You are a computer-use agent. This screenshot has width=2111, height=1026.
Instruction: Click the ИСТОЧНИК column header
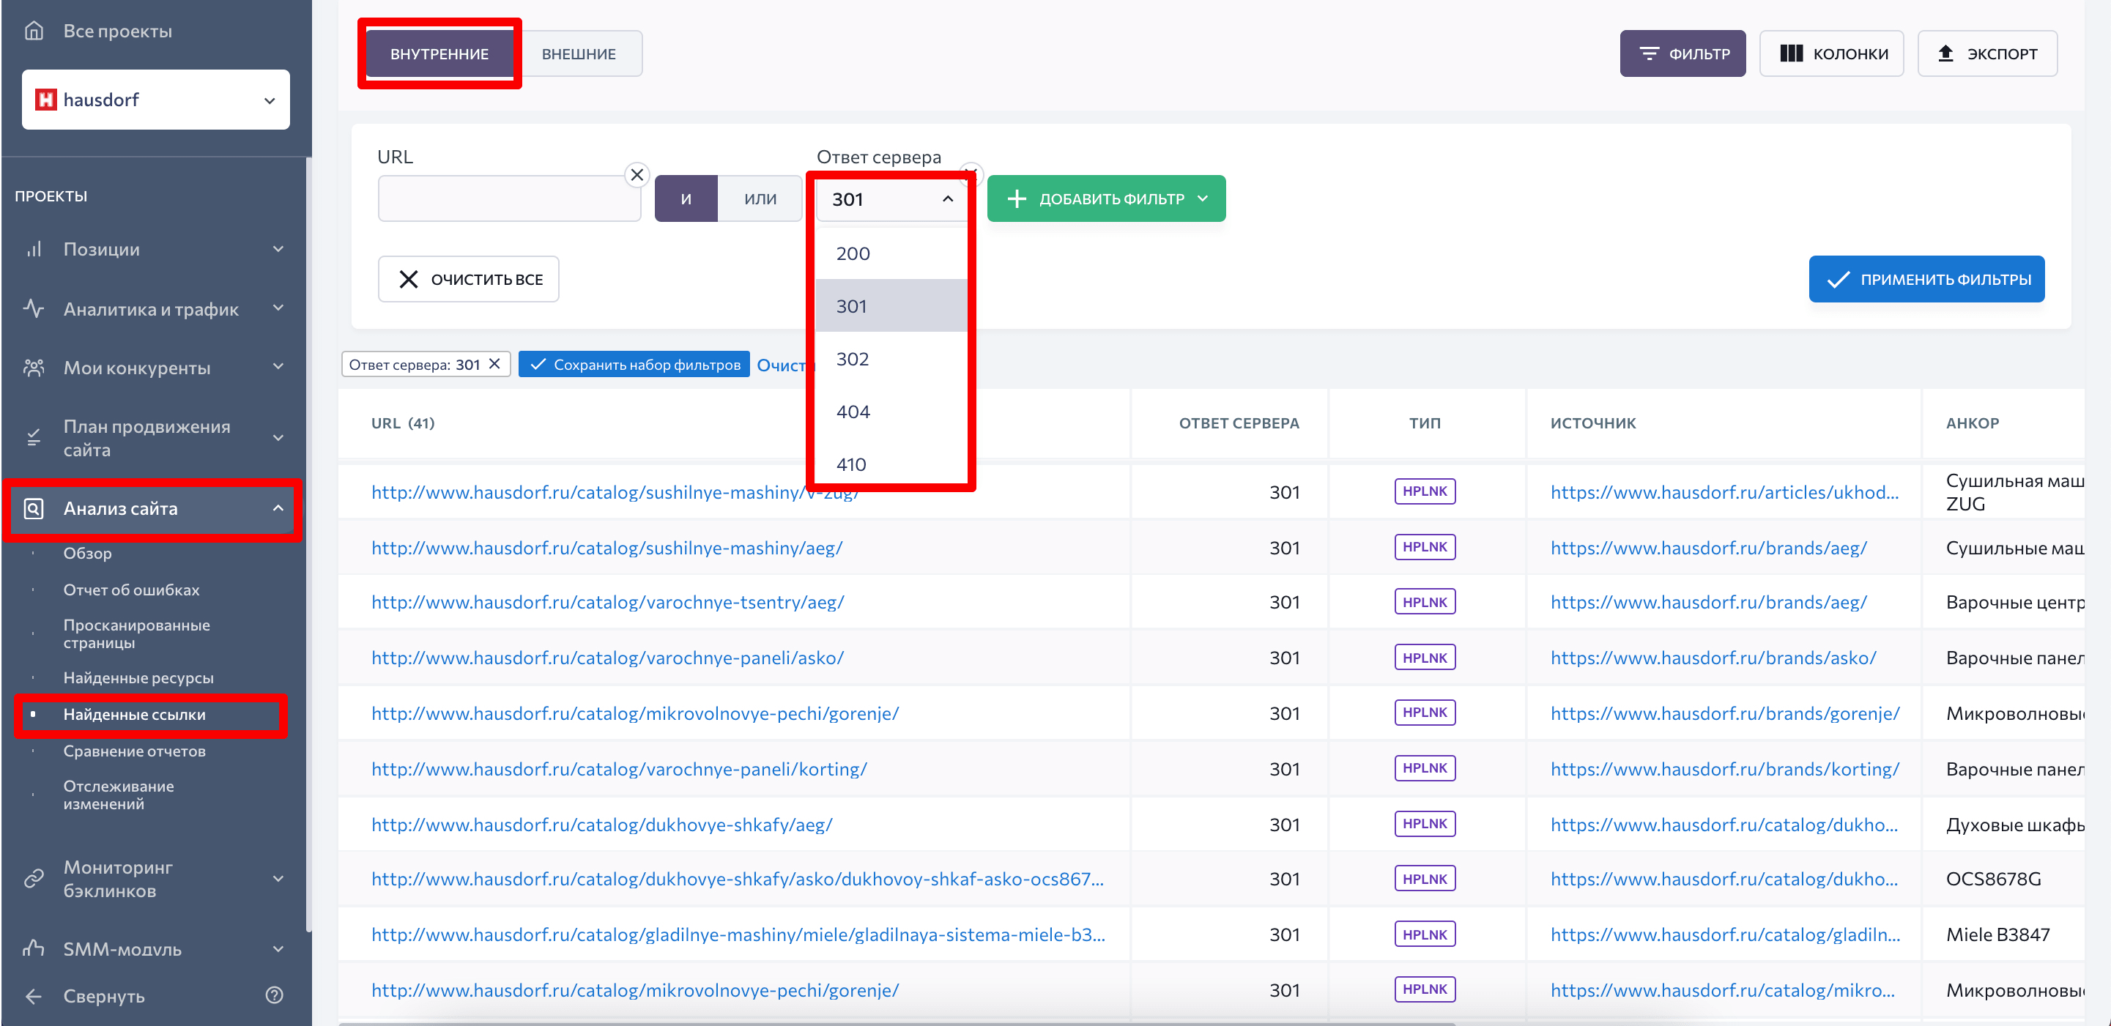[x=1592, y=423]
